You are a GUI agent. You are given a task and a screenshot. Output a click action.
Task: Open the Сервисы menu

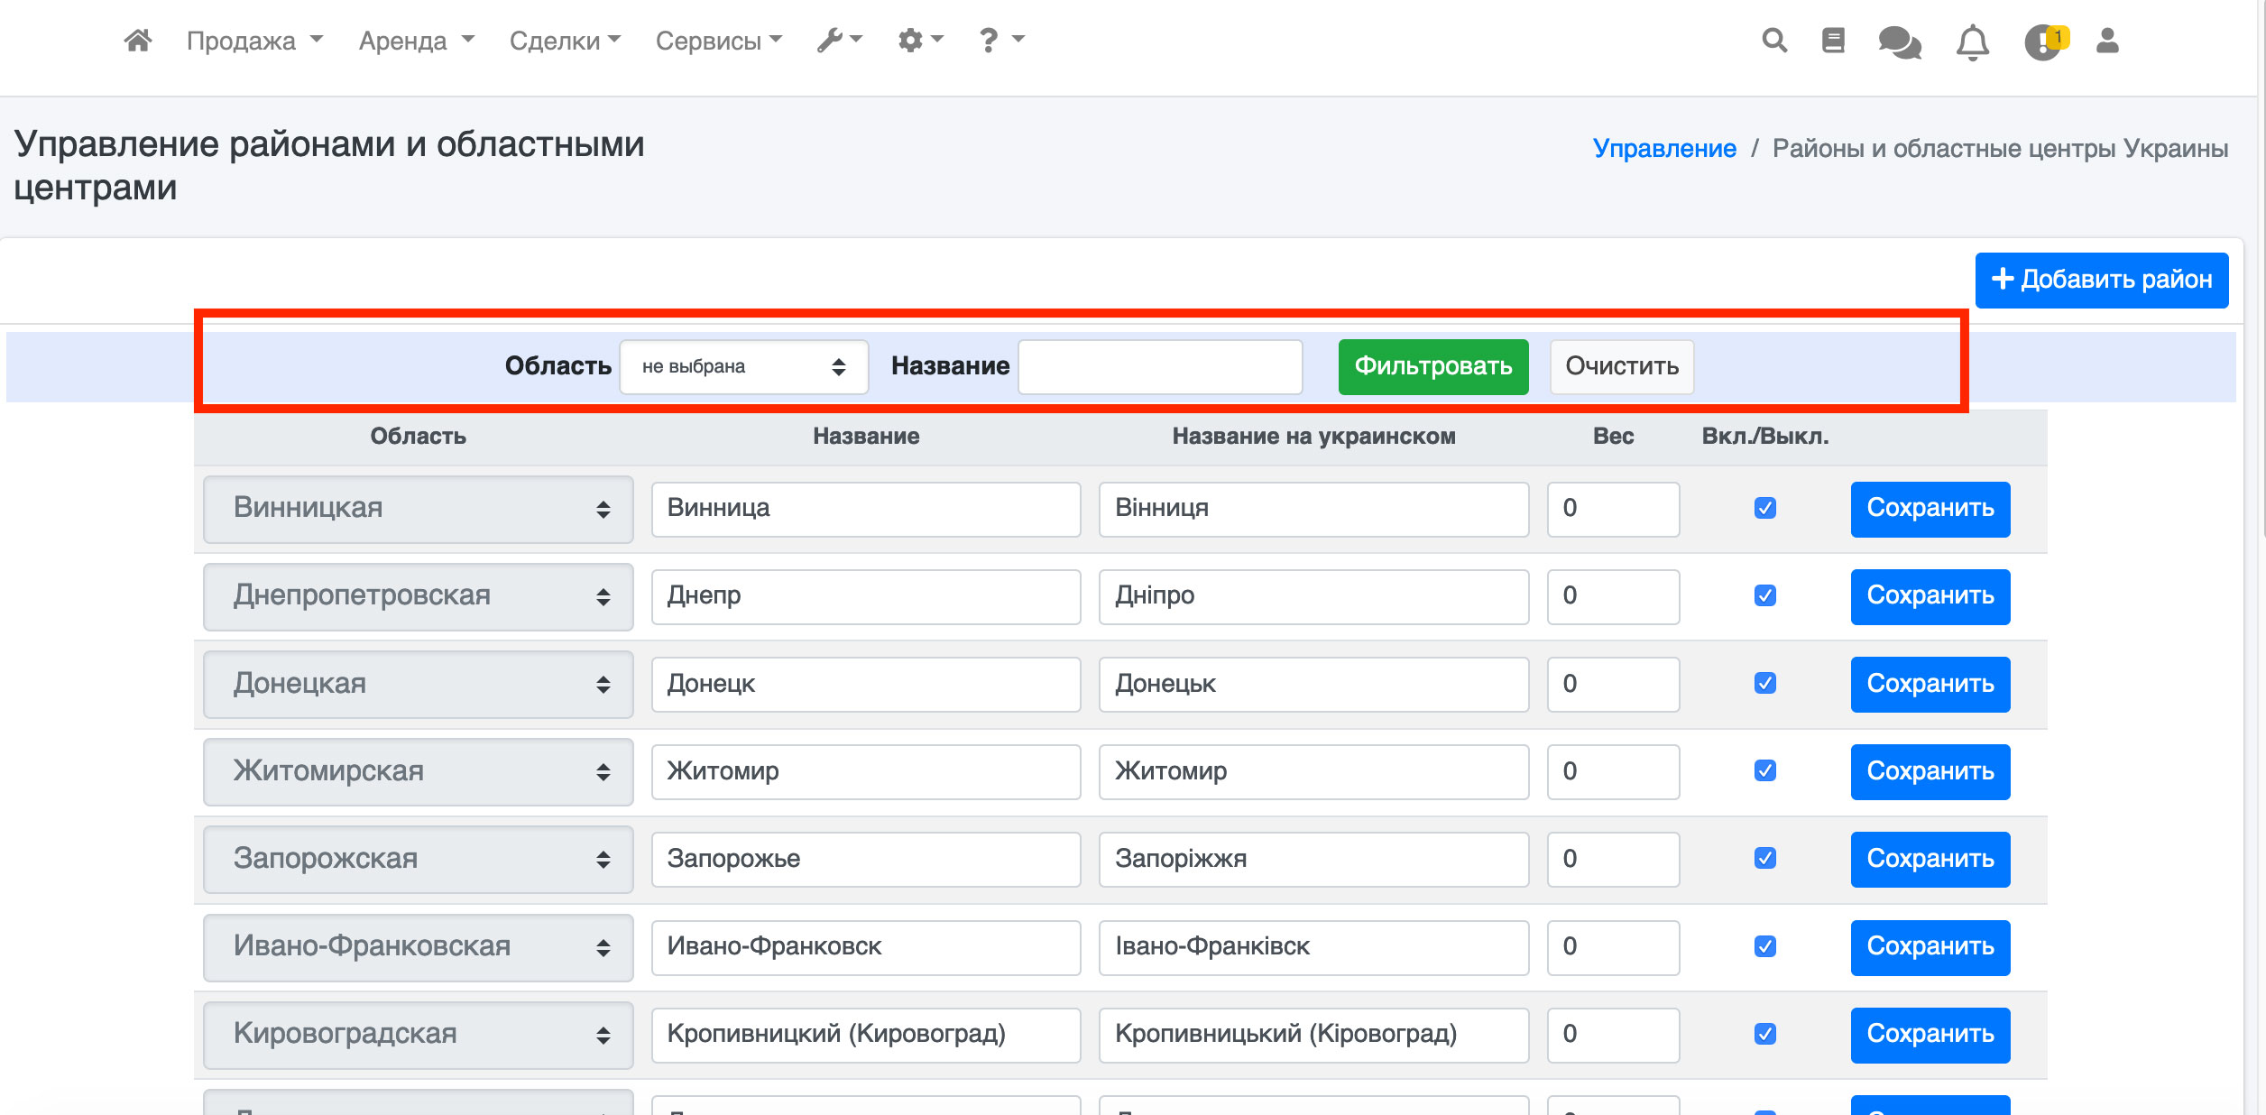click(x=718, y=41)
